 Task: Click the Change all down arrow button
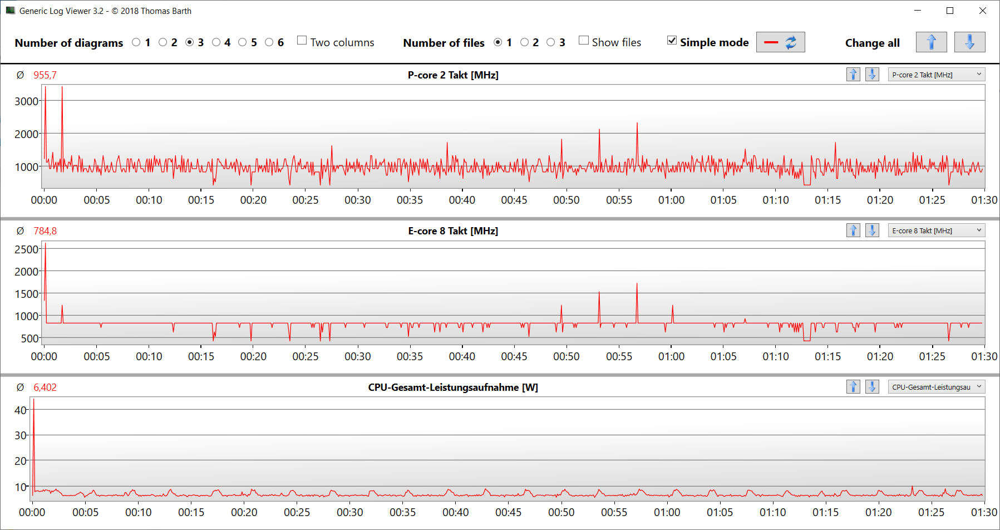(x=969, y=42)
